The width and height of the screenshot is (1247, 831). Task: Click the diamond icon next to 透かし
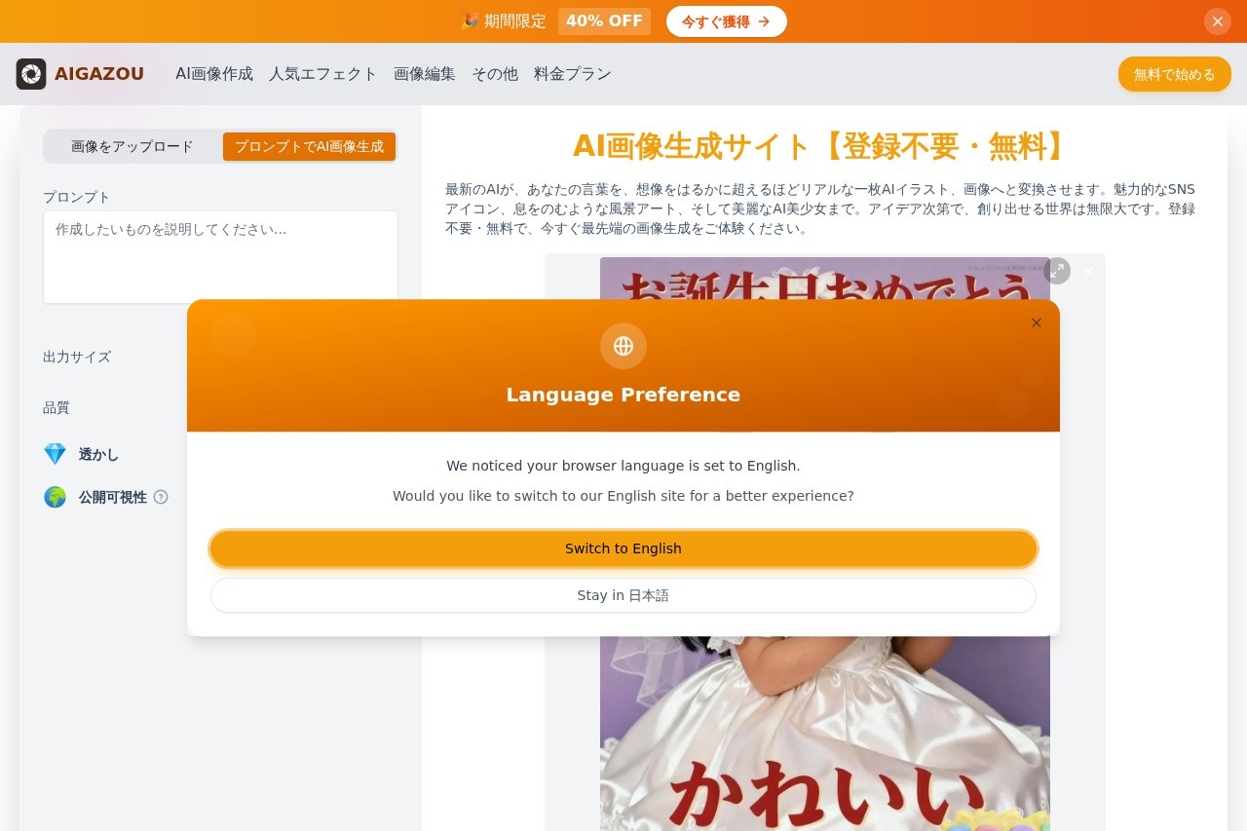coord(55,454)
